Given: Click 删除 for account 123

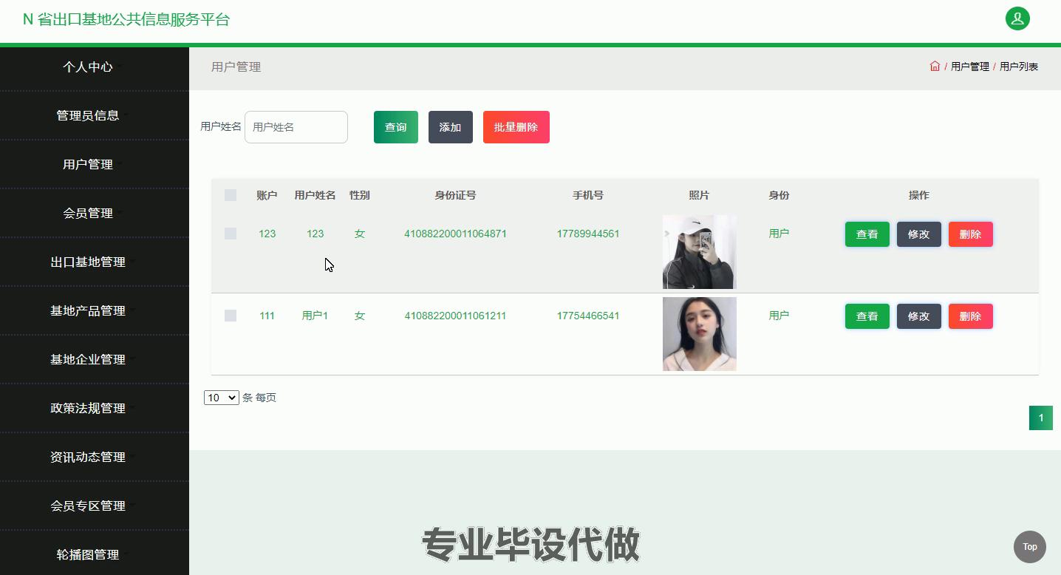Looking at the screenshot, I should point(971,234).
